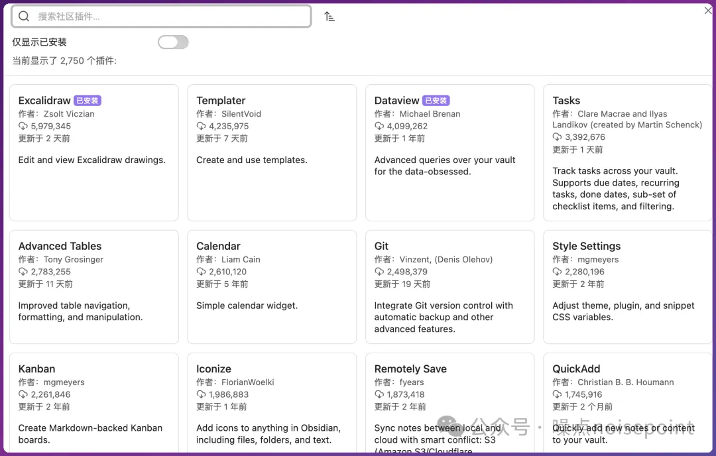Open the Dataview plugin card

click(450, 152)
